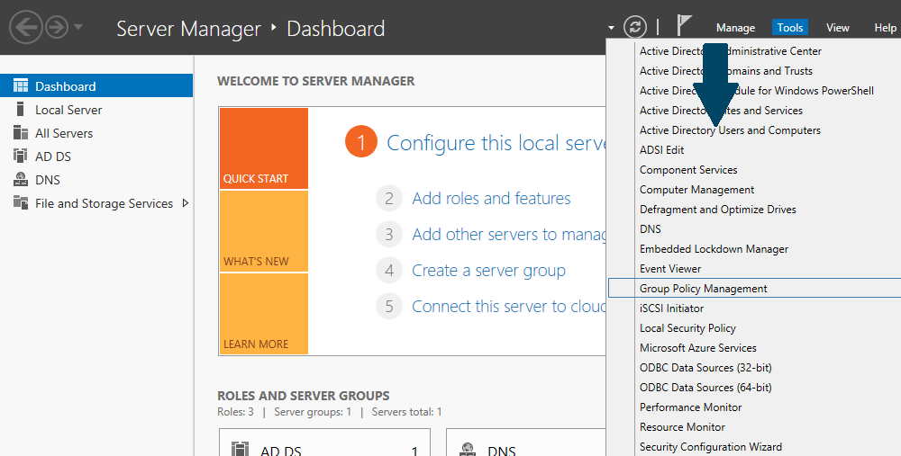901x456 pixels.
Task: Open the Manage menu
Action: tap(735, 28)
